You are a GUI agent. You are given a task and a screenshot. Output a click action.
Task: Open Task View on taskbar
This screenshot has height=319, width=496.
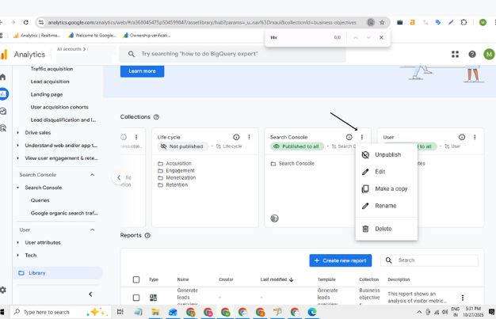(120, 313)
